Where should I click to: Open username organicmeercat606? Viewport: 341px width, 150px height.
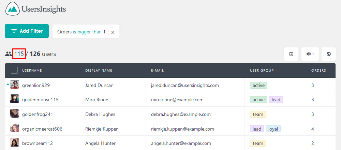(42, 129)
